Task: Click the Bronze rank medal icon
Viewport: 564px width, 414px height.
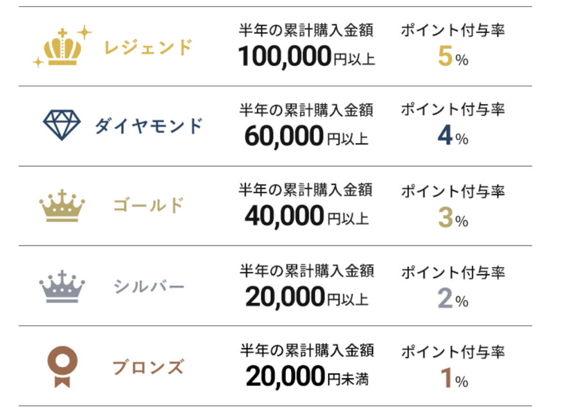Action: point(62,367)
